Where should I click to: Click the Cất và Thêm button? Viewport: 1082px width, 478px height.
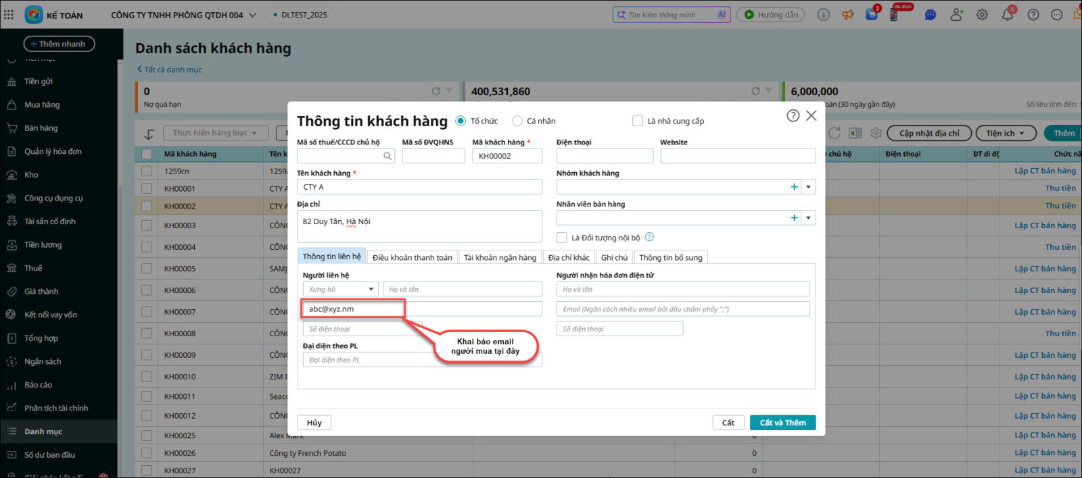782,423
